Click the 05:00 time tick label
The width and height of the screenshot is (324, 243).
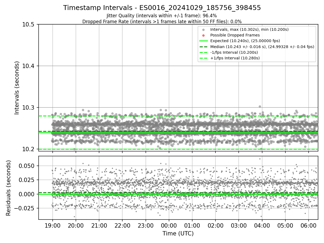point(285,225)
